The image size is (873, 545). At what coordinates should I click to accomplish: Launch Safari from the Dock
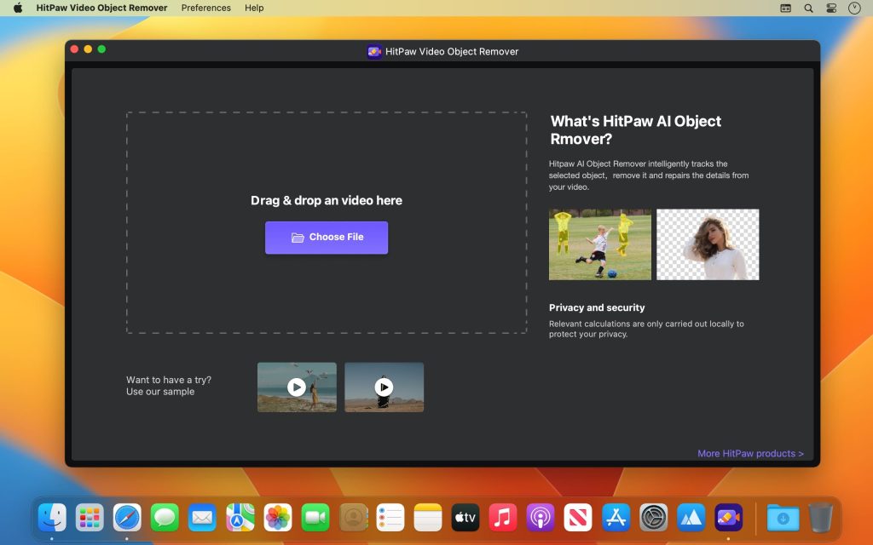127,517
